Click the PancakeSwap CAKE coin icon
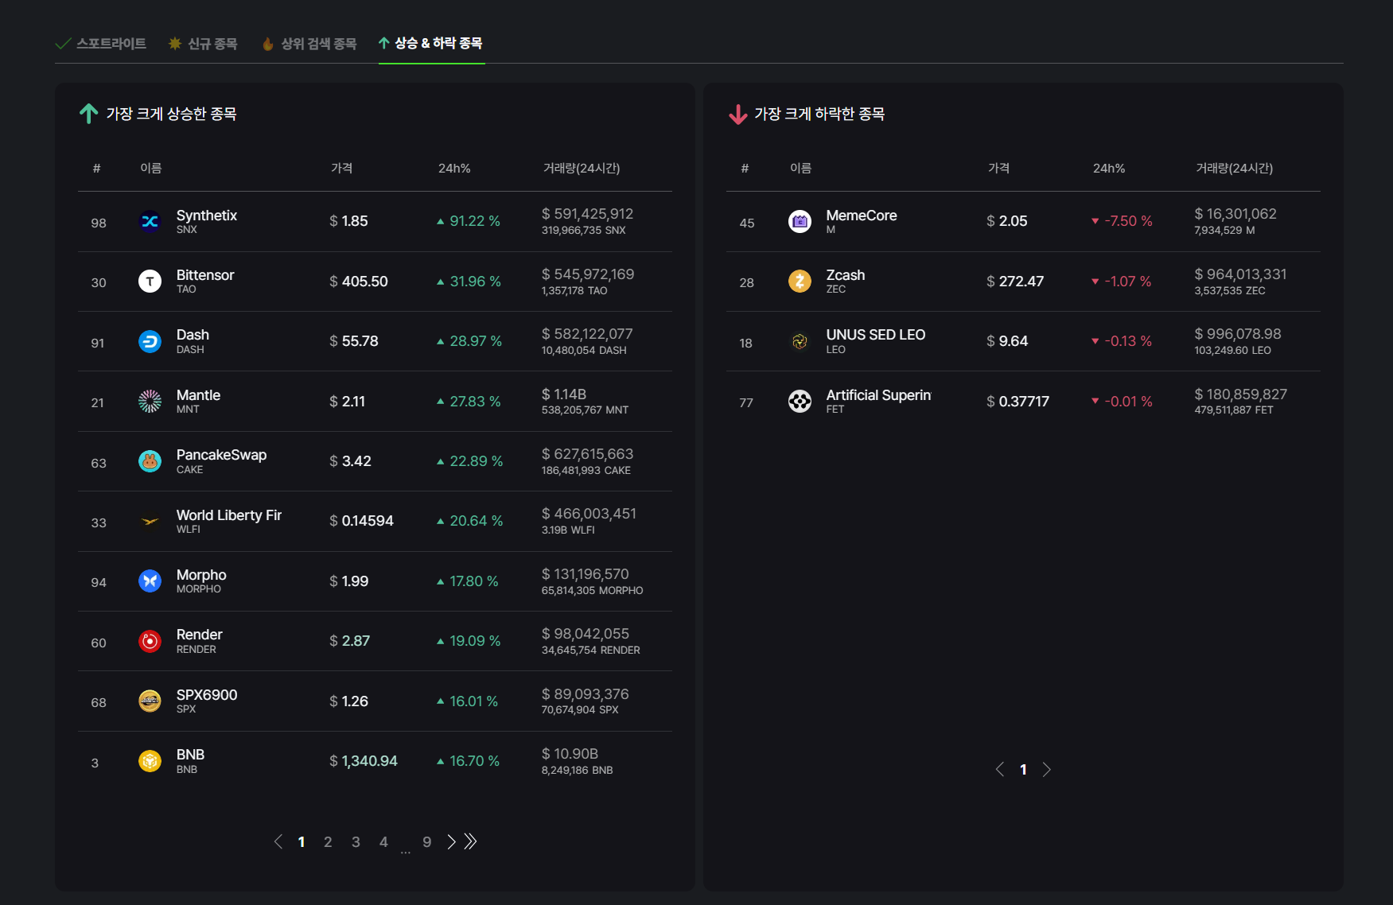This screenshot has width=1393, height=905. (150, 461)
